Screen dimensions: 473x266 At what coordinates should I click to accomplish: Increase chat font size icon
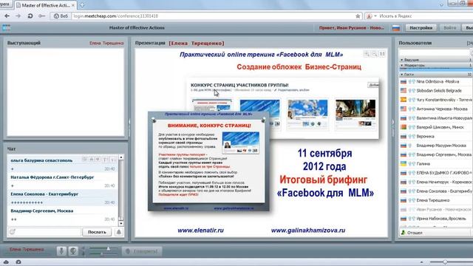click(x=106, y=160)
